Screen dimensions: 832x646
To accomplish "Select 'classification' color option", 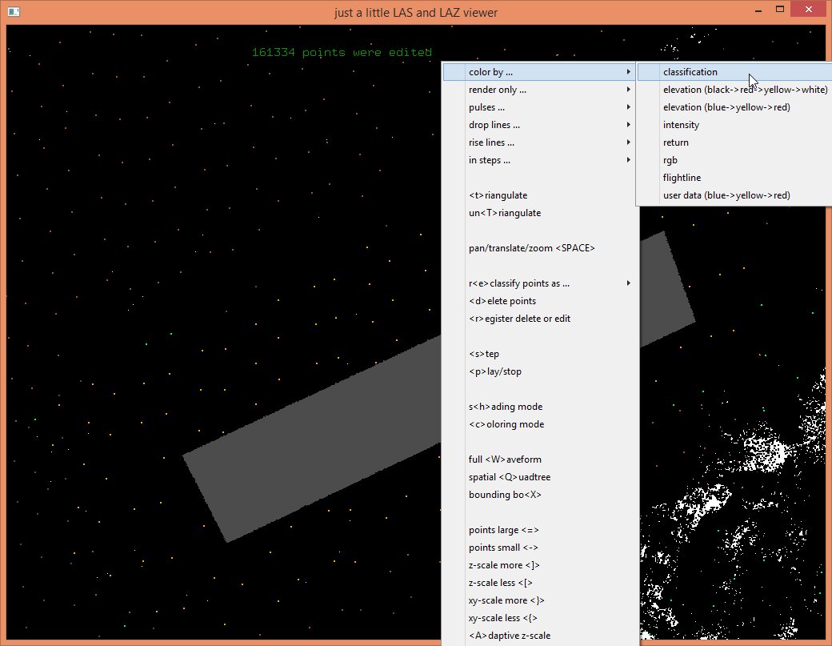I will (690, 72).
